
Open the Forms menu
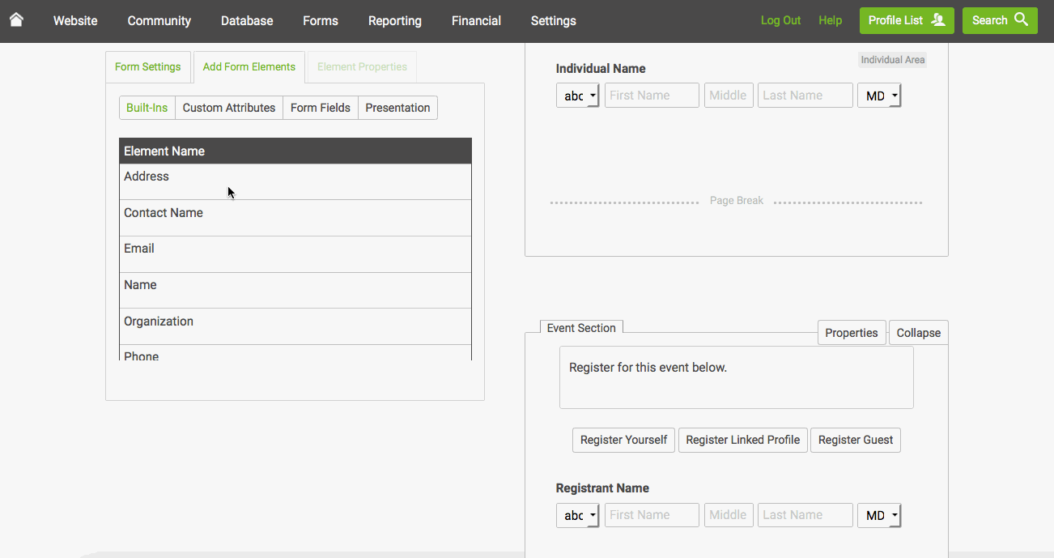click(x=320, y=20)
